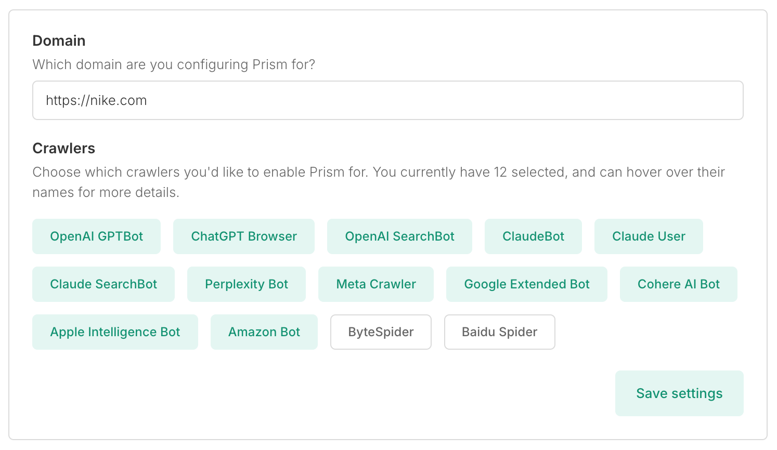The height and width of the screenshot is (450, 777).
Task: Click the Save settings button
Action: tap(679, 393)
